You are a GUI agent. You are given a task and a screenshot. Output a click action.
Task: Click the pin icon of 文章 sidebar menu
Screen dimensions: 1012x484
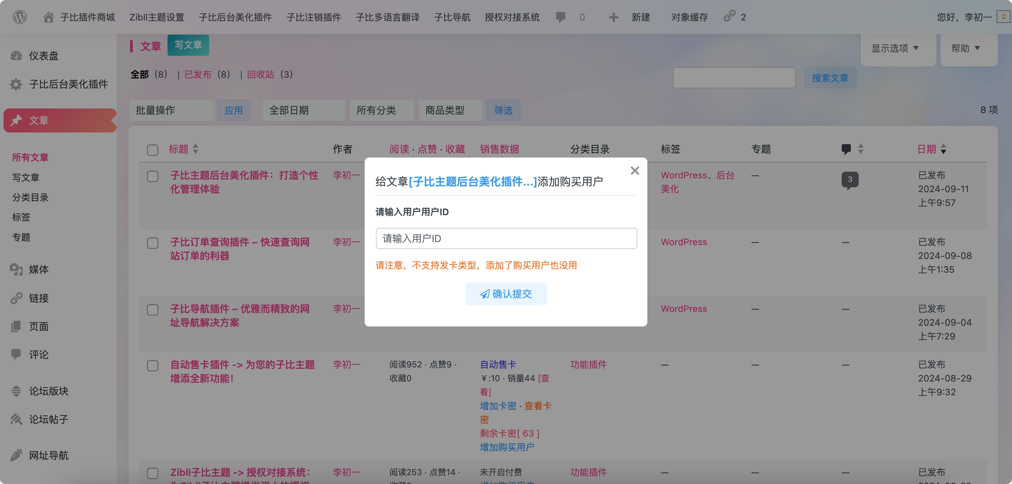click(16, 120)
